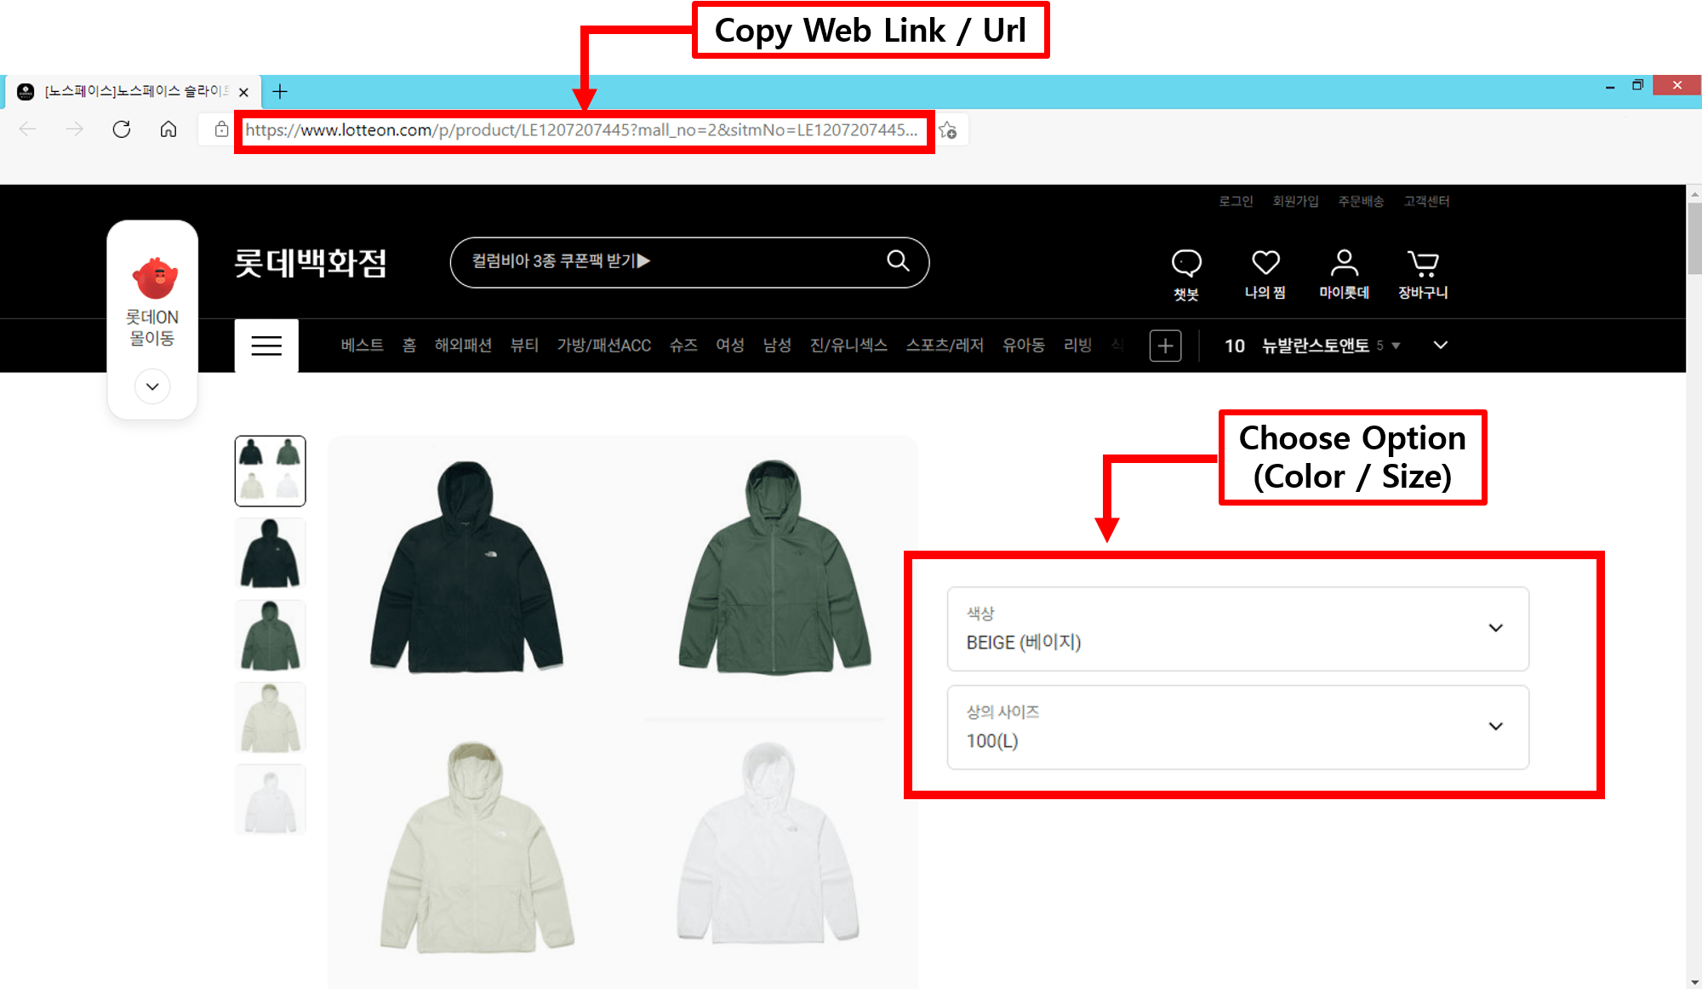
Task: Expand the 롯데ON 몰이동 panel chevron
Action: [151, 386]
